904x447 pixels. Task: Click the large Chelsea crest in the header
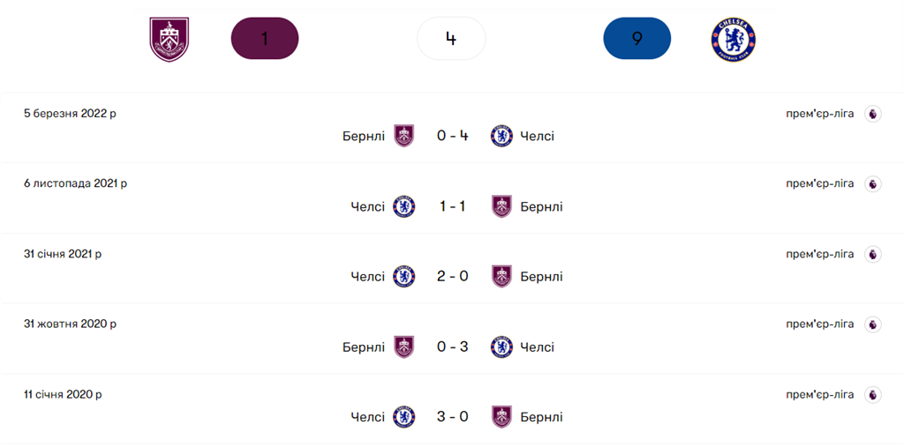click(x=734, y=39)
